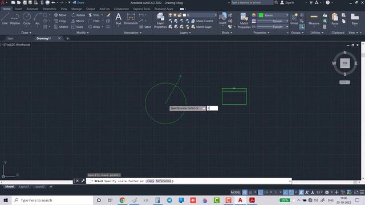Image resolution: width=365 pixels, height=205 pixels.
Task: Toggle ortho mode in status bar
Action: click(261, 192)
